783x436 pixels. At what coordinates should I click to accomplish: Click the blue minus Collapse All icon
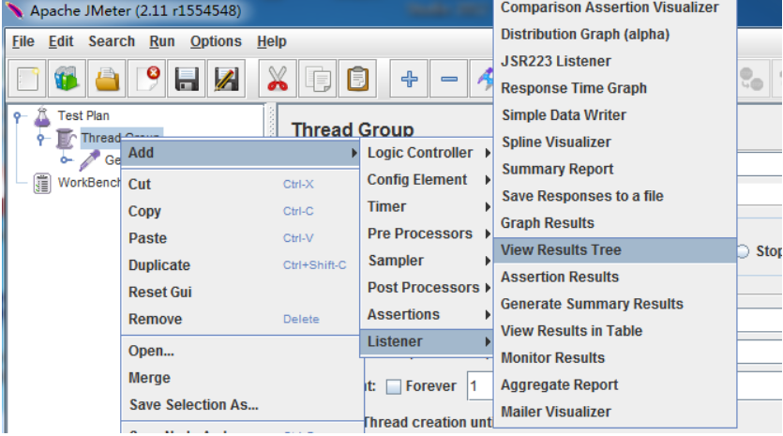tap(449, 79)
